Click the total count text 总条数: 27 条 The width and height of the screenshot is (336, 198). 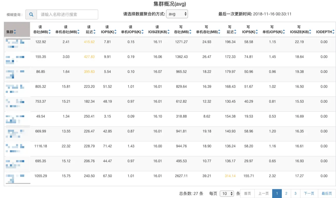(x=191, y=194)
